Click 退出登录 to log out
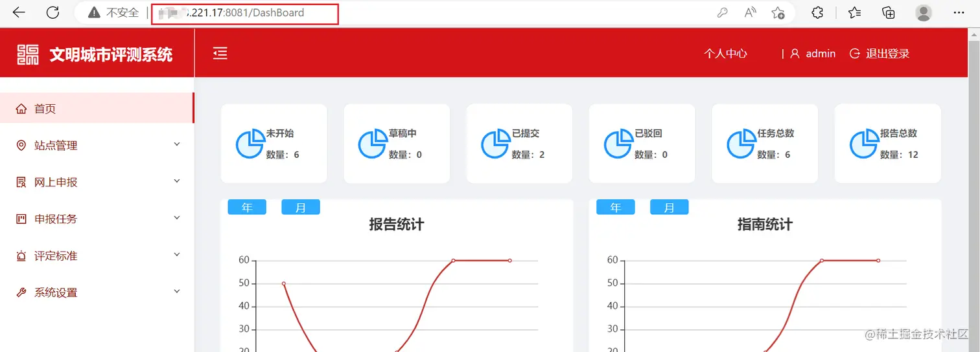Image resolution: width=980 pixels, height=352 pixels. [x=888, y=54]
